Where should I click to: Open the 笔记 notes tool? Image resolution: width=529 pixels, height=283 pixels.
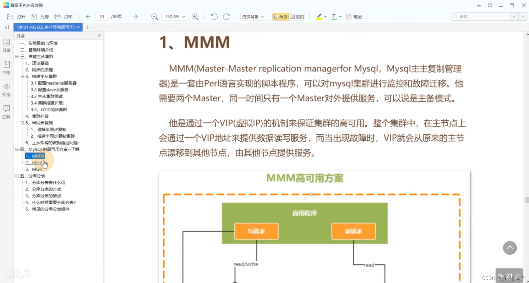tap(354, 17)
